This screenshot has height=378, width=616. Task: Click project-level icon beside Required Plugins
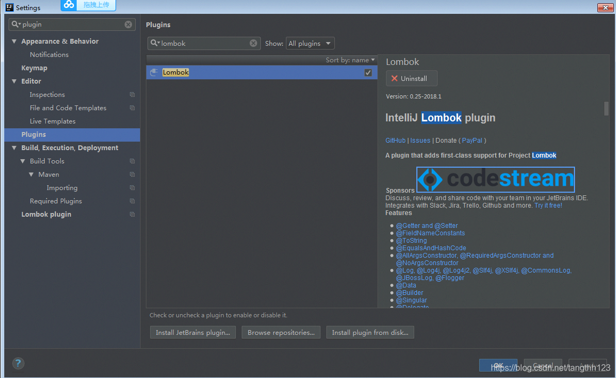tap(133, 201)
